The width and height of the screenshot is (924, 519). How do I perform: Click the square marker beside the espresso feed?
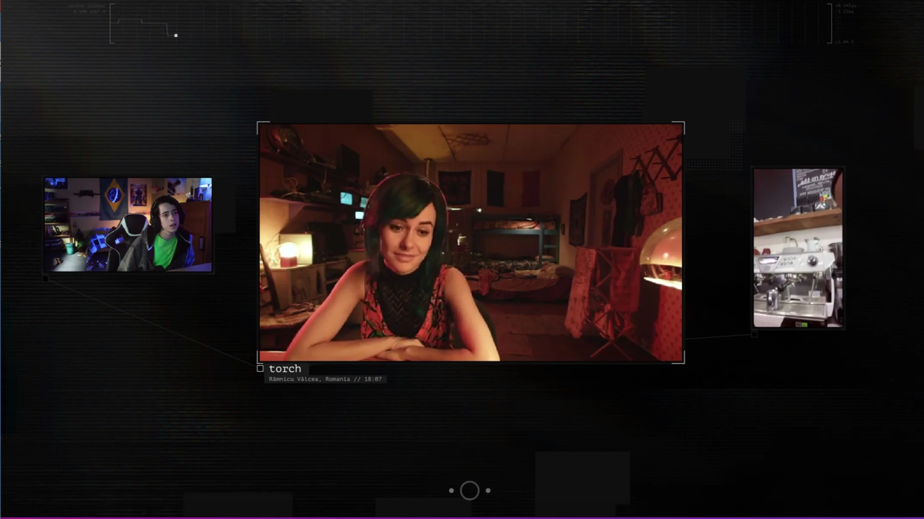(x=755, y=334)
